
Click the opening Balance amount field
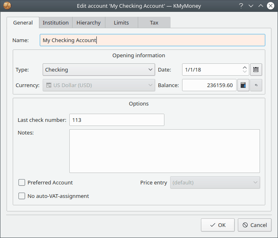[x=209, y=85]
